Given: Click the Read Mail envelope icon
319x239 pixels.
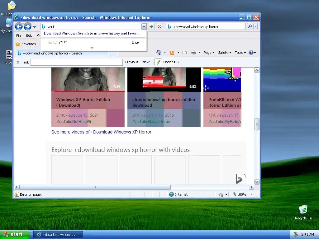Looking at the screenshot, I should coord(184,53).
